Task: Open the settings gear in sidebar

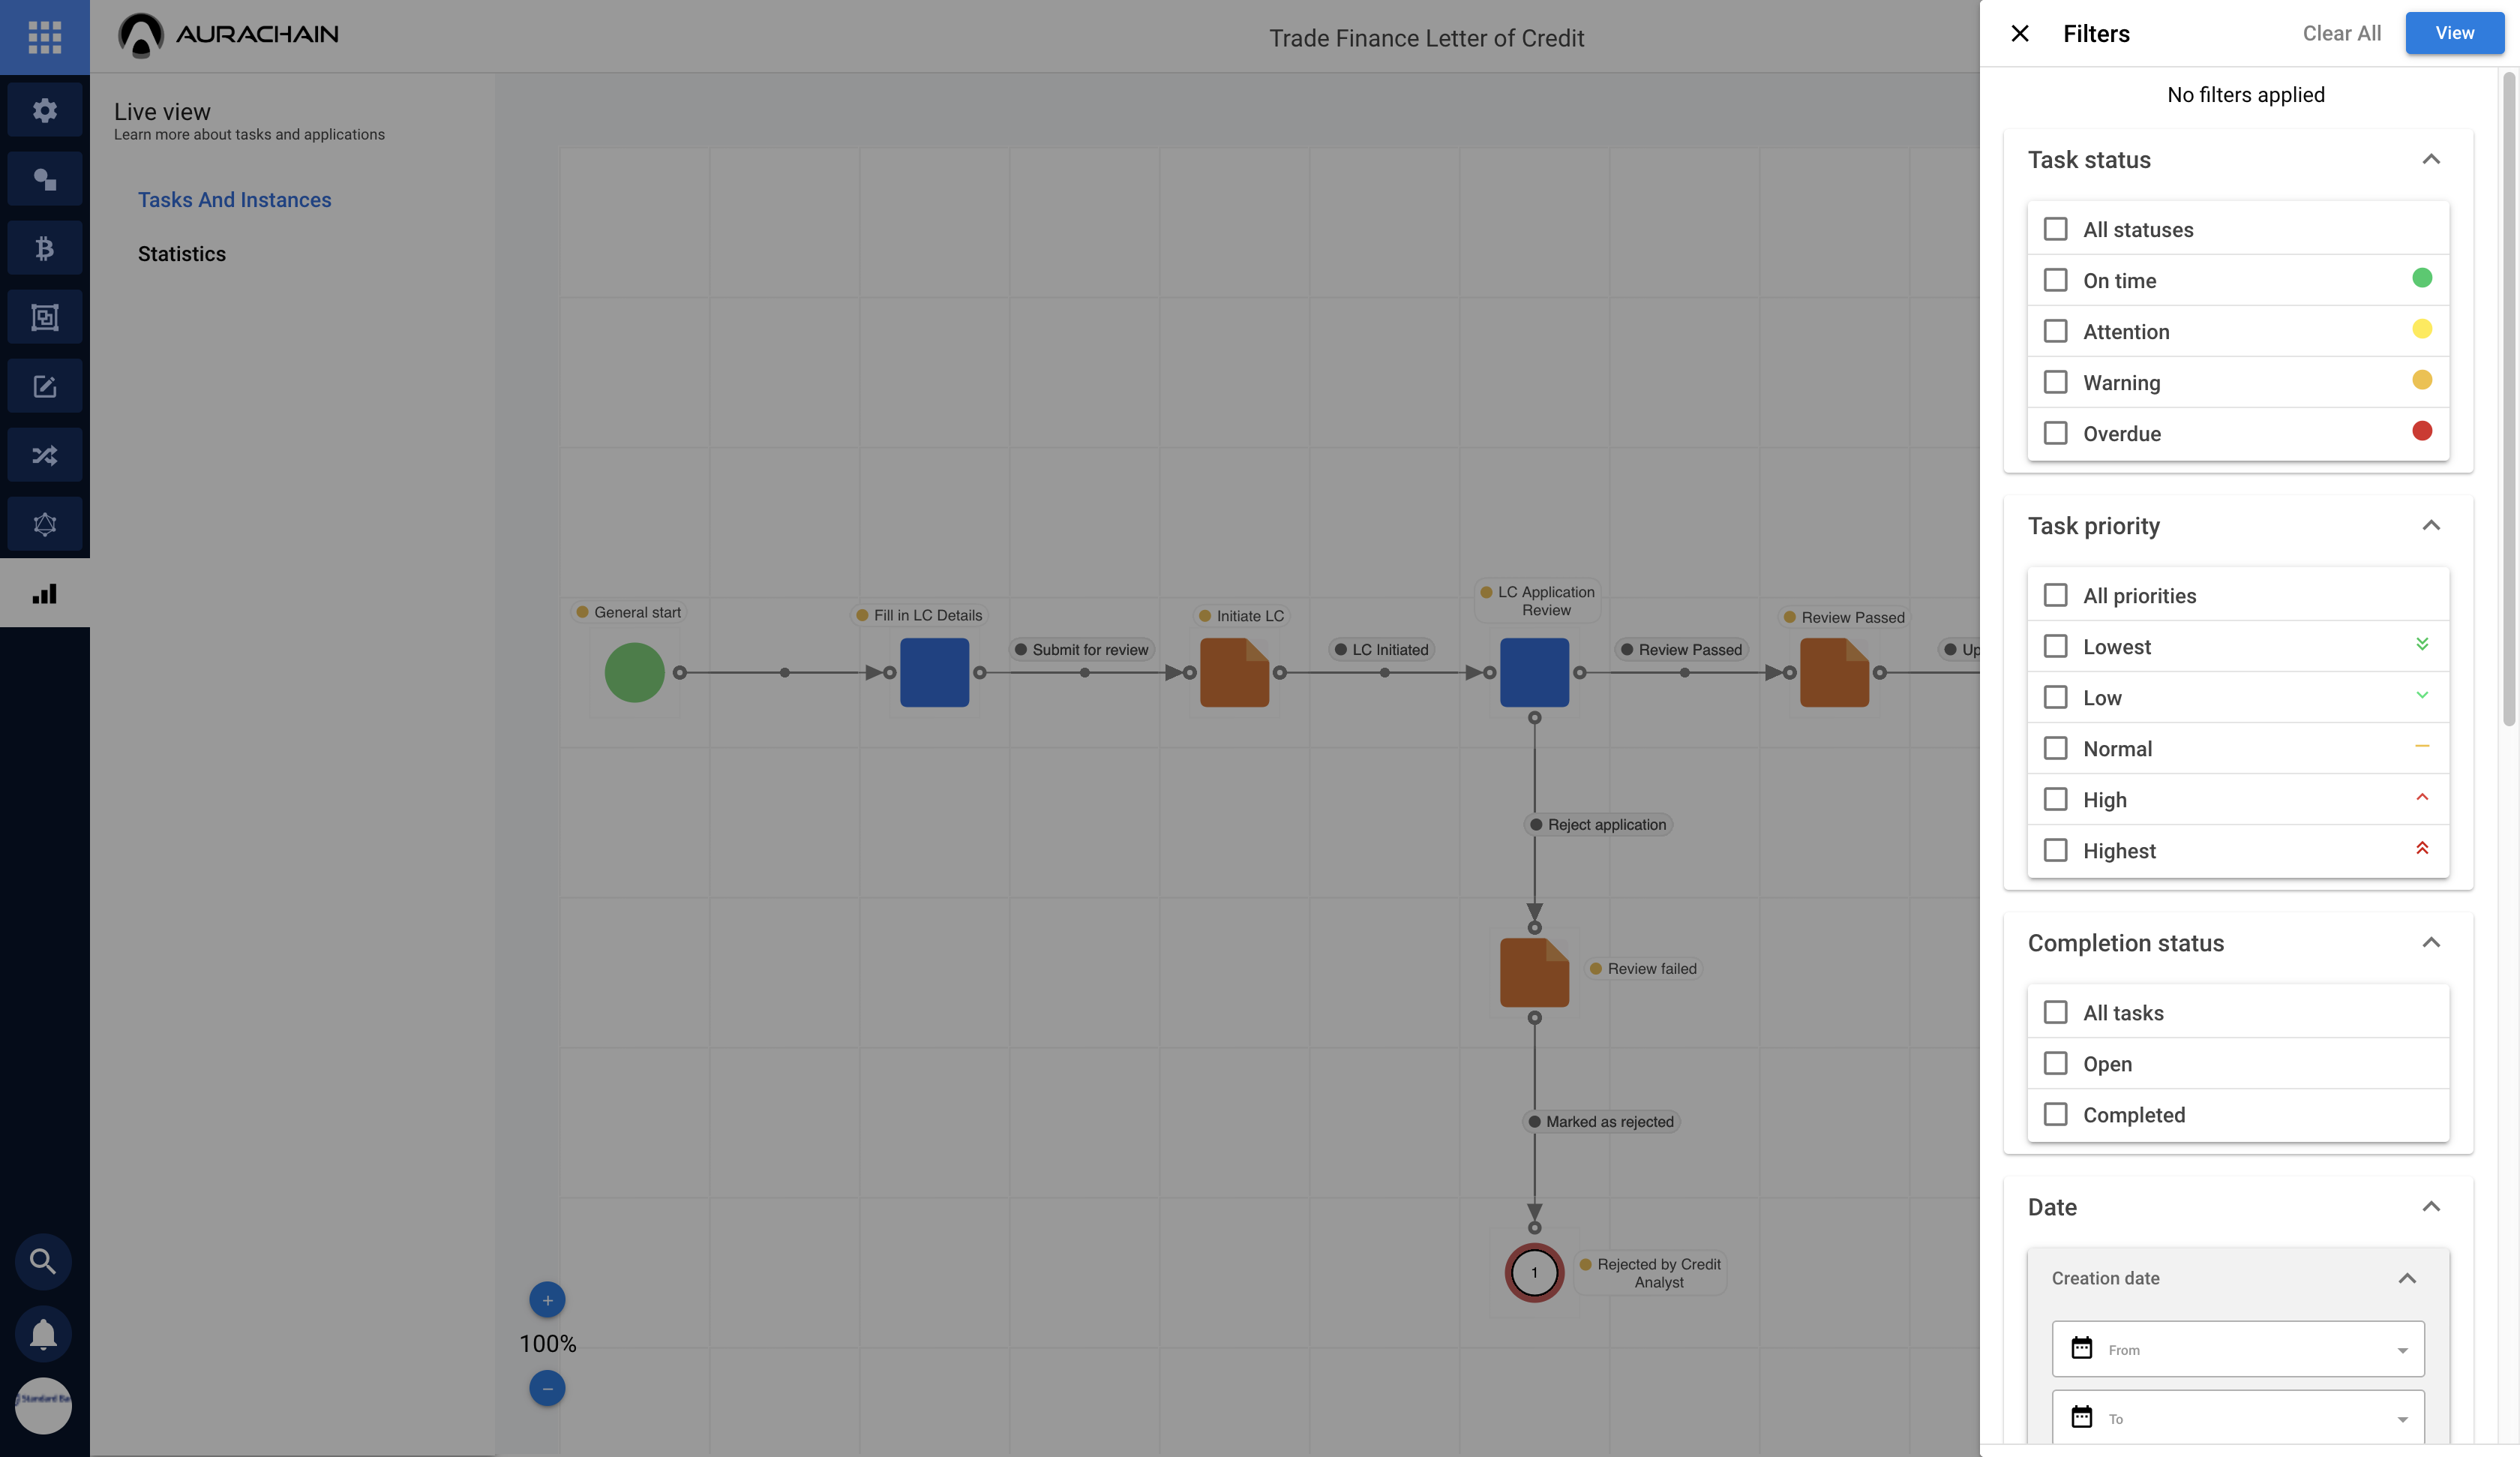Action: [44, 110]
